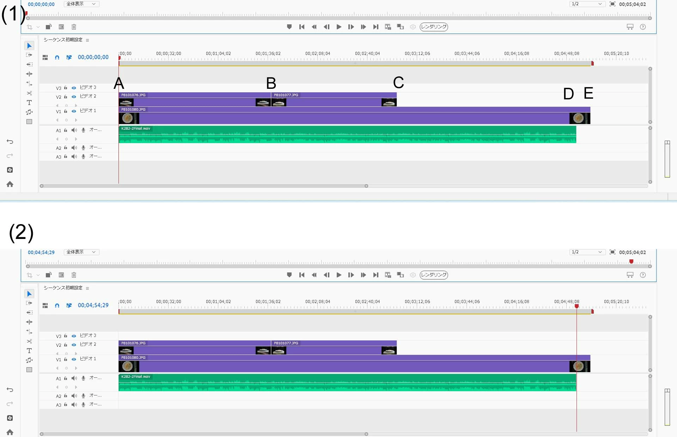Select シーケンス初期設定 sequence tab in timeline (1)
Screen dimensions: 677x437
point(63,40)
